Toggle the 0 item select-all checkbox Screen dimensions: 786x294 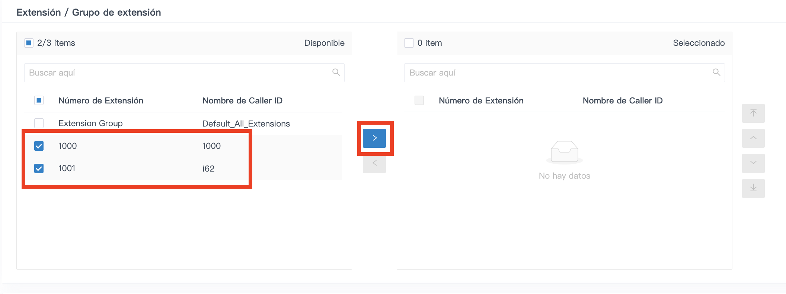pyautogui.click(x=409, y=43)
